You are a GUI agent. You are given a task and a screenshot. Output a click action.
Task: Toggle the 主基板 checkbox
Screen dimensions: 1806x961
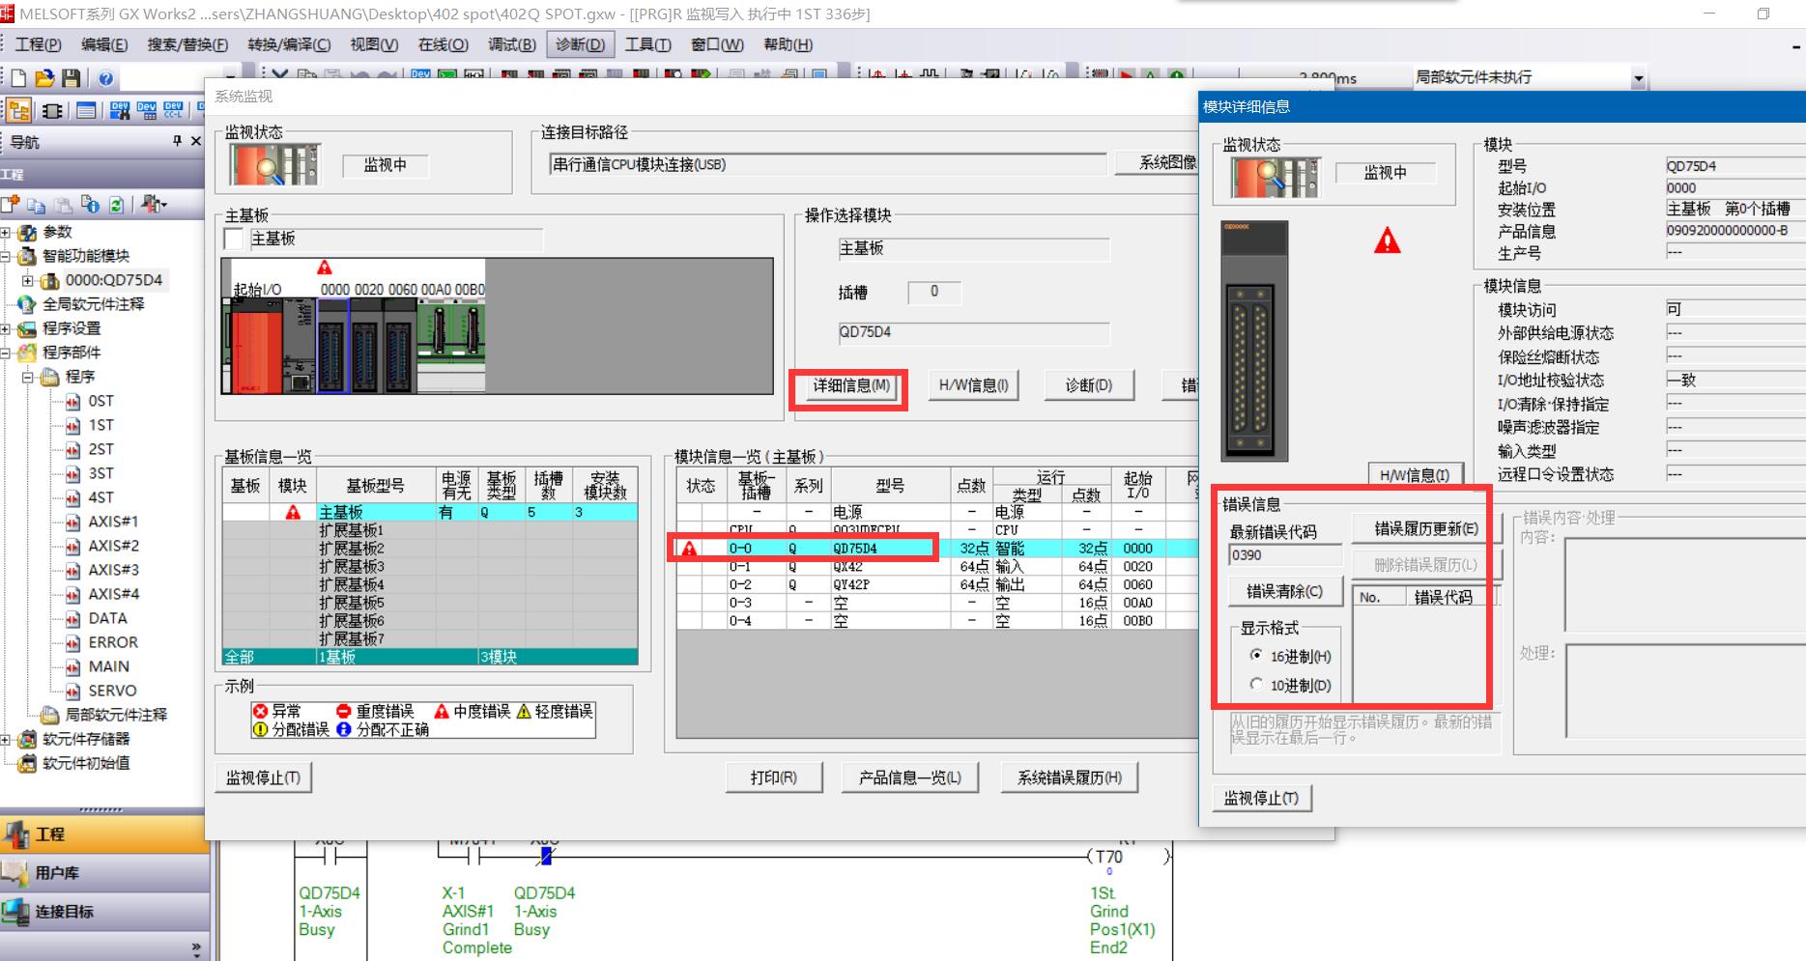click(234, 239)
